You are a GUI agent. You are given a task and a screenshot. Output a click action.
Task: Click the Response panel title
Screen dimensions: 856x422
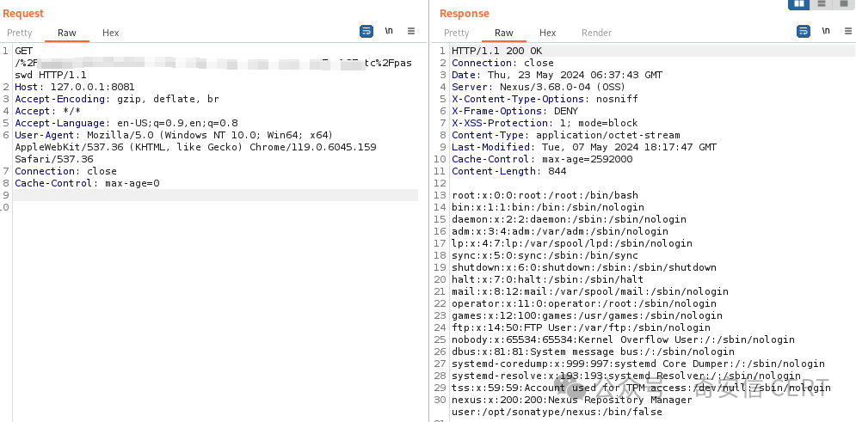[x=464, y=13]
